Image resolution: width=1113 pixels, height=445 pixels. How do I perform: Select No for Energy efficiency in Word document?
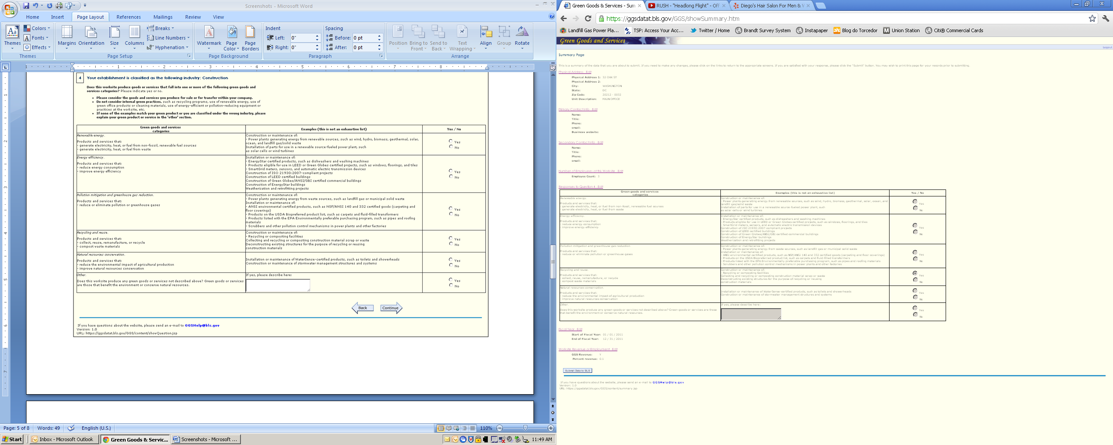(x=450, y=176)
